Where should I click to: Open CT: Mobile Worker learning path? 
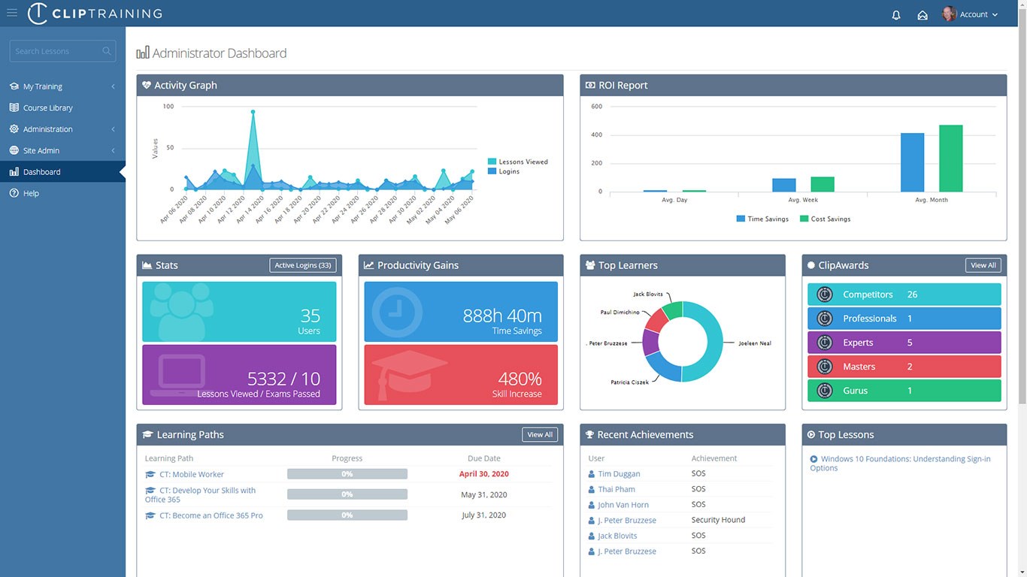coord(192,474)
